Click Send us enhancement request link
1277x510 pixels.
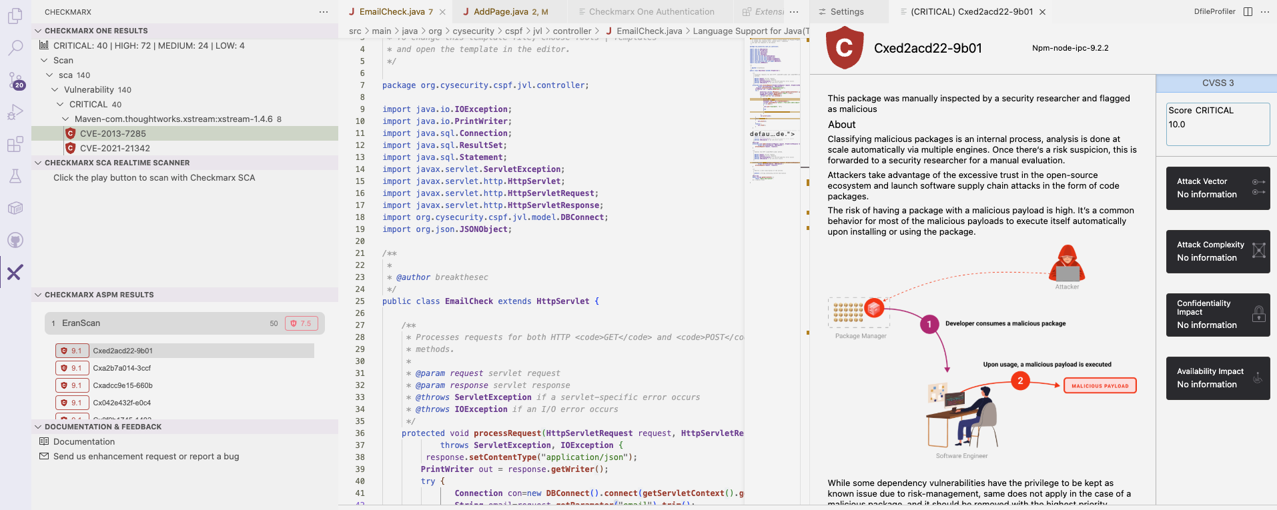pos(146,457)
